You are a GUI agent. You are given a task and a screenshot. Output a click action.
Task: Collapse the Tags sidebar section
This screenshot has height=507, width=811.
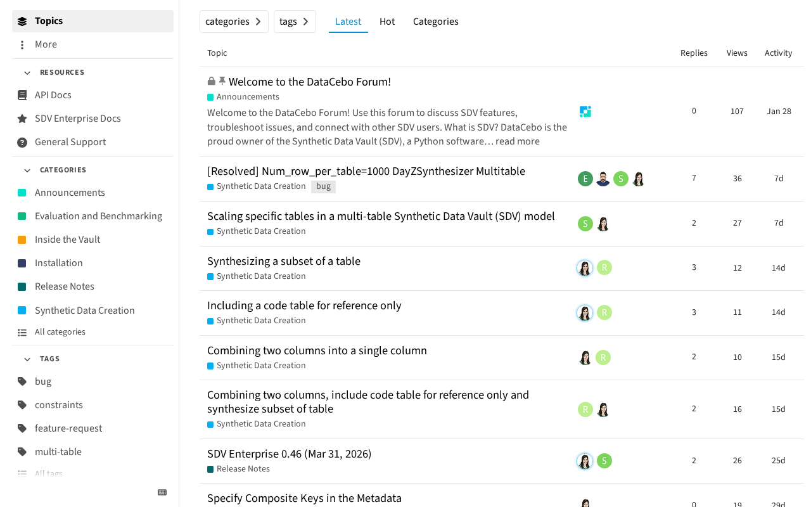click(x=27, y=359)
